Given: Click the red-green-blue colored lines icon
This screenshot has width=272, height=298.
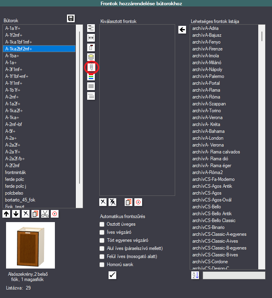Looking at the screenshot, I should click(91, 77).
